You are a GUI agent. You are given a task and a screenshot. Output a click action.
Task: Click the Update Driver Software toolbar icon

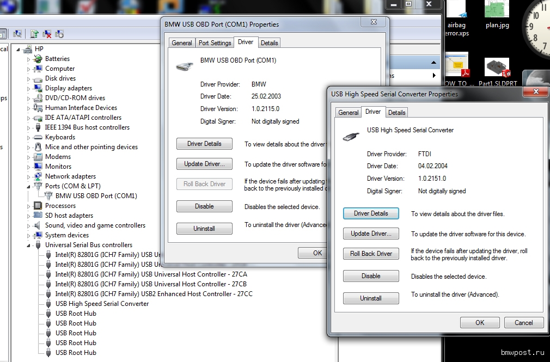point(35,34)
